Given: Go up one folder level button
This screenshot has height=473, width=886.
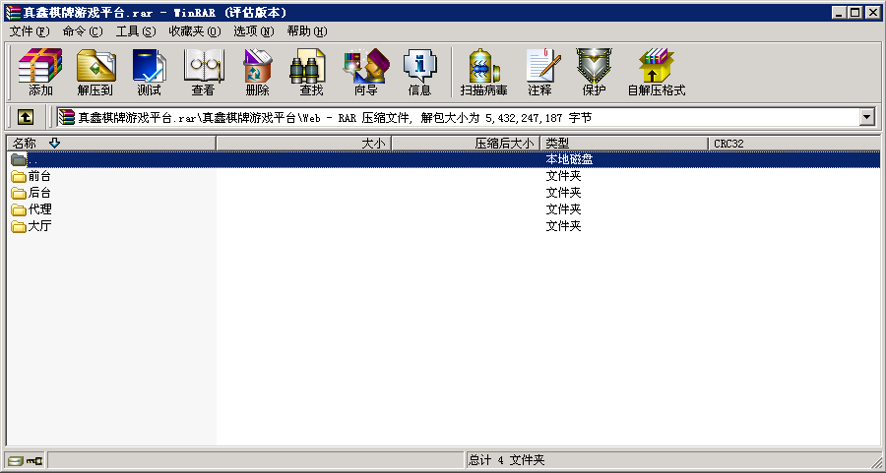Looking at the screenshot, I should coord(26,117).
